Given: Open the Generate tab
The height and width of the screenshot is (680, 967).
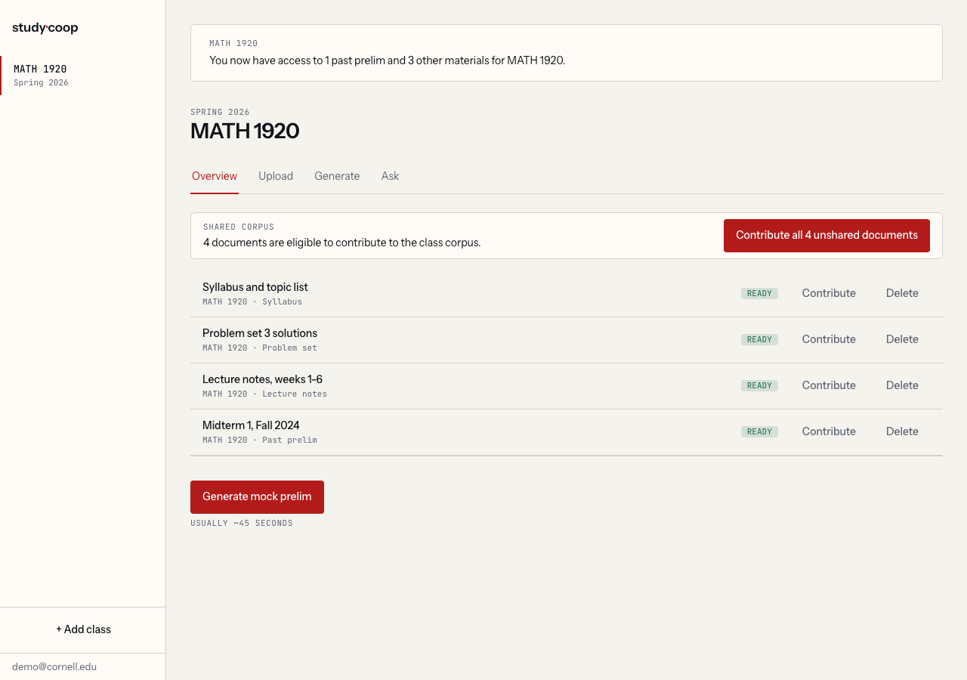Looking at the screenshot, I should pos(337,176).
